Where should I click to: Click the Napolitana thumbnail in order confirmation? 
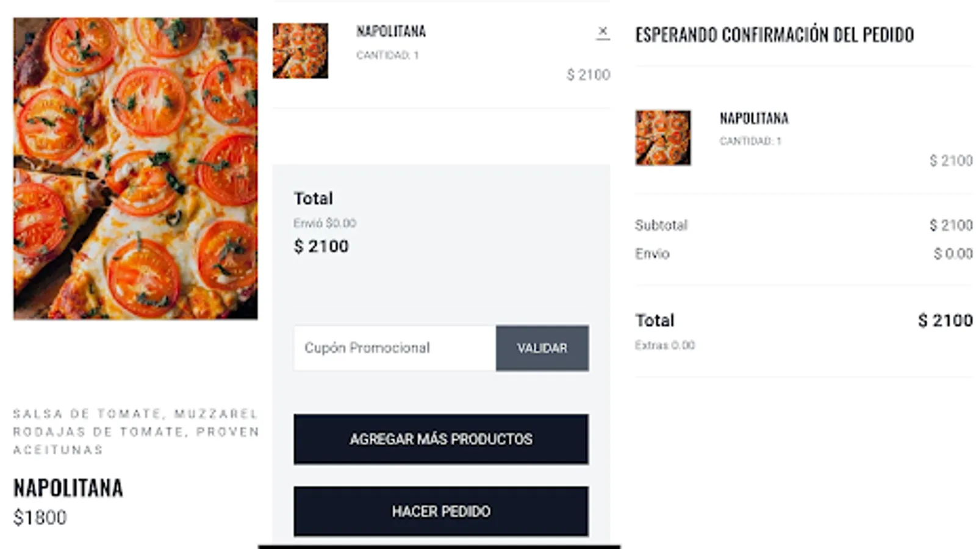[x=662, y=138]
